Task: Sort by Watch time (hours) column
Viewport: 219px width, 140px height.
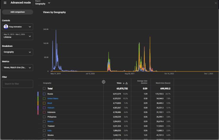Action: point(163,83)
